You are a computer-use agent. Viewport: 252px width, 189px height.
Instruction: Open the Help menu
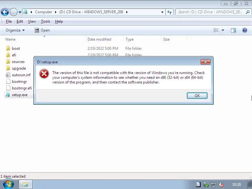click(x=59, y=21)
